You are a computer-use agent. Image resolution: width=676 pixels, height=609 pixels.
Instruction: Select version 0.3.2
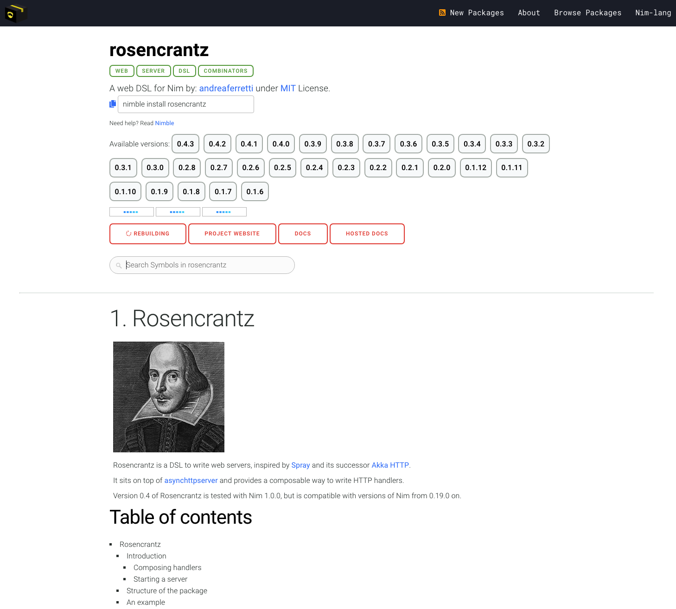coord(536,144)
